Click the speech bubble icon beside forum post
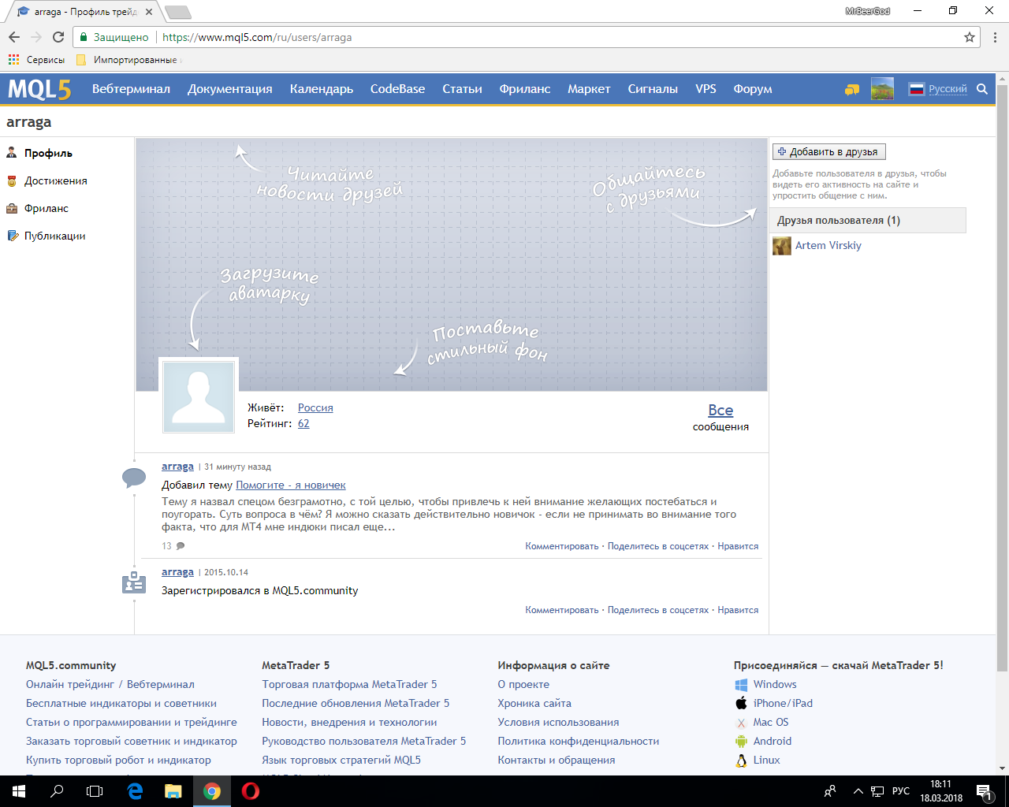Screen dimensions: 1009x807 click(x=134, y=478)
